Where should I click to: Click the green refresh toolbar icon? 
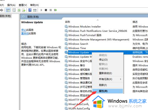click(x=19, y=10)
